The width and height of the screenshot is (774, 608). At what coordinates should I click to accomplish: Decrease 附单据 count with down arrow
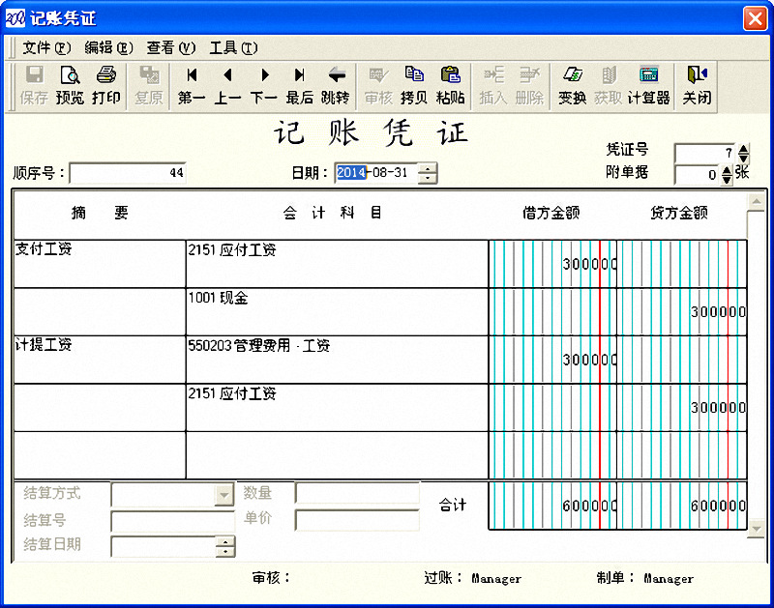pos(728,180)
